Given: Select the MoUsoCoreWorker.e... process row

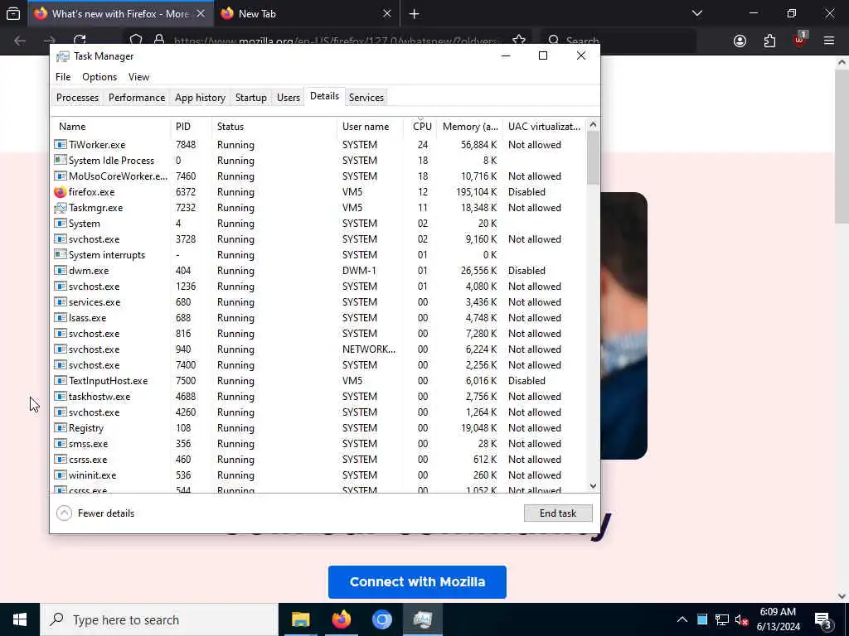Looking at the screenshot, I should click(319, 176).
